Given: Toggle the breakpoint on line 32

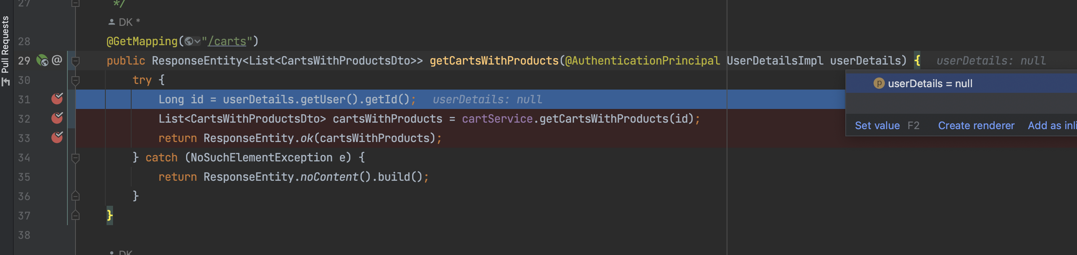Looking at the screenshot, I should pos(57,118).
